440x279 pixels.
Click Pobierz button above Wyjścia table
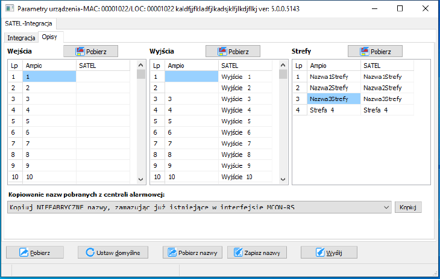(233, 52)
